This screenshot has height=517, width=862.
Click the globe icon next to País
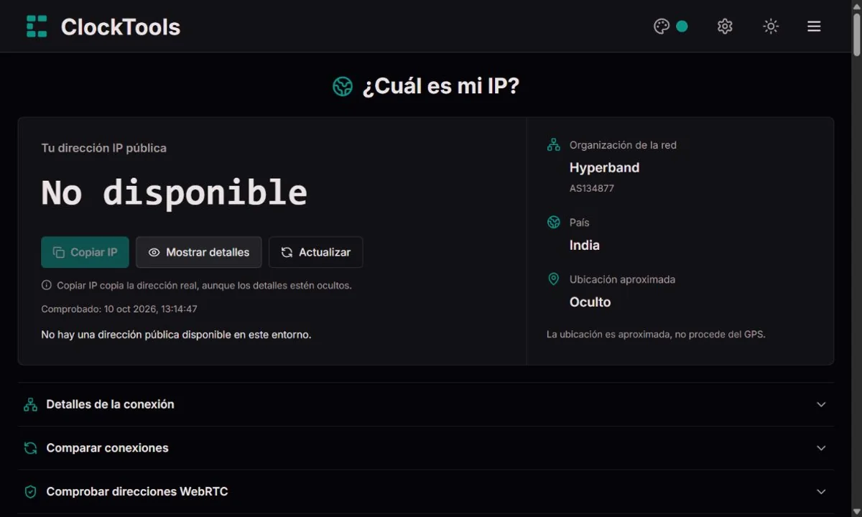pyautogui.click(x=553, y=223)
